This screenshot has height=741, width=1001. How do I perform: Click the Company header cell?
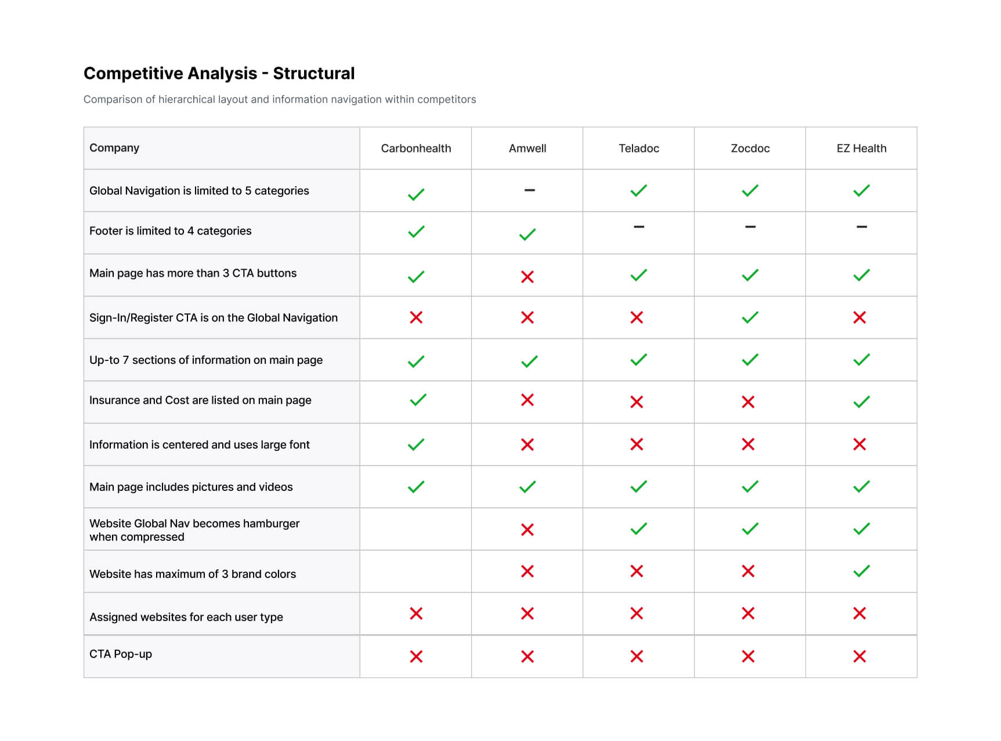(x=114, y=148)
